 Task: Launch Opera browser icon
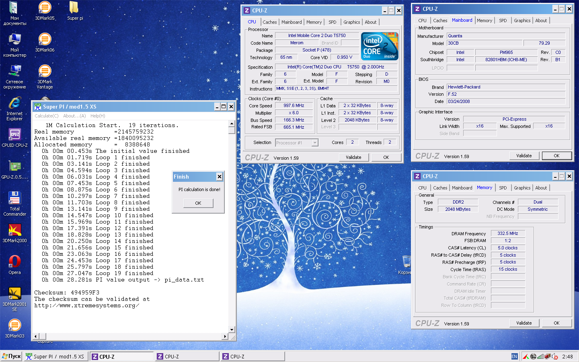(x=14, y=265)
